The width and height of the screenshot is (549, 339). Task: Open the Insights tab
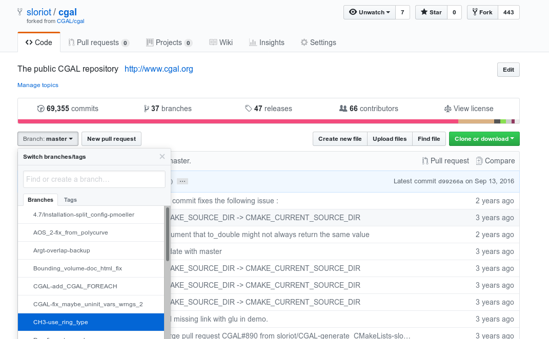267,43
